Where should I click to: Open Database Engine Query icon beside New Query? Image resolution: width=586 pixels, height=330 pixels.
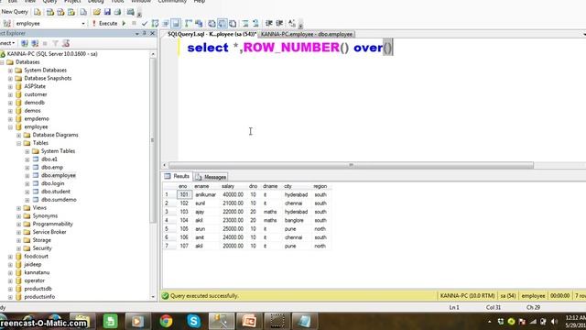(38, 12)
